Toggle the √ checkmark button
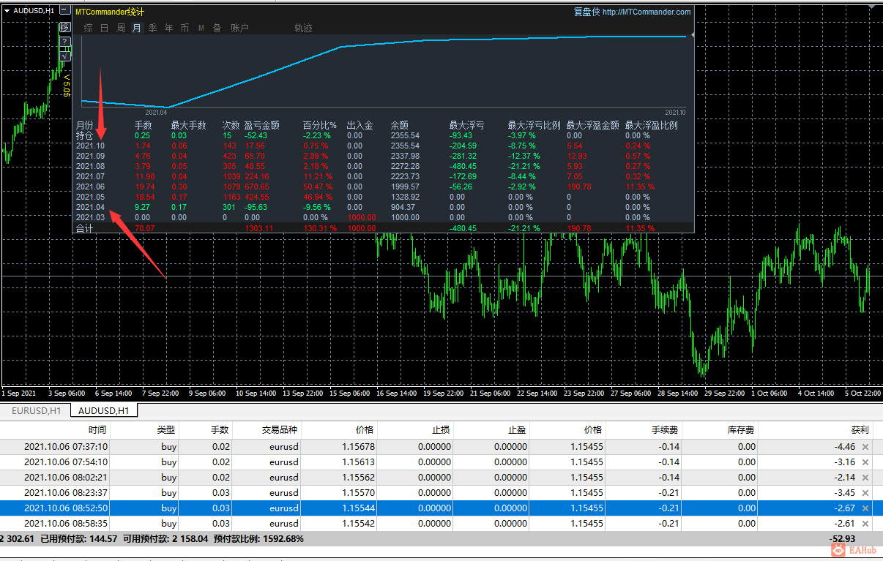883x561 pixels. 64,55
